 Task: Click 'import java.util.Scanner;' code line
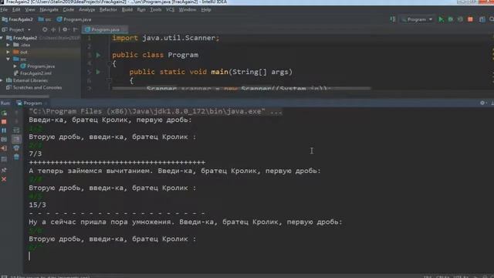(x=165, y=38)
